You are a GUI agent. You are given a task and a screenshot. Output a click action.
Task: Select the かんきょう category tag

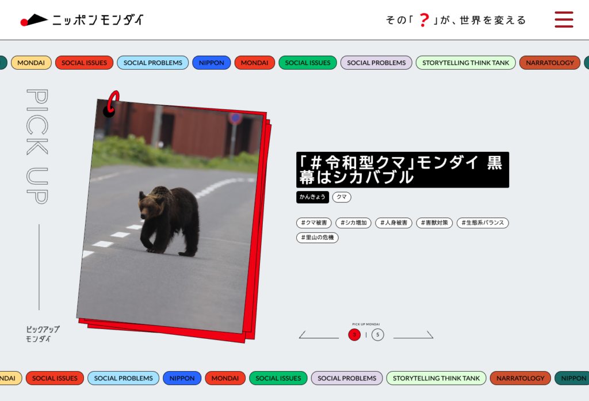click(x=312, y=197)
